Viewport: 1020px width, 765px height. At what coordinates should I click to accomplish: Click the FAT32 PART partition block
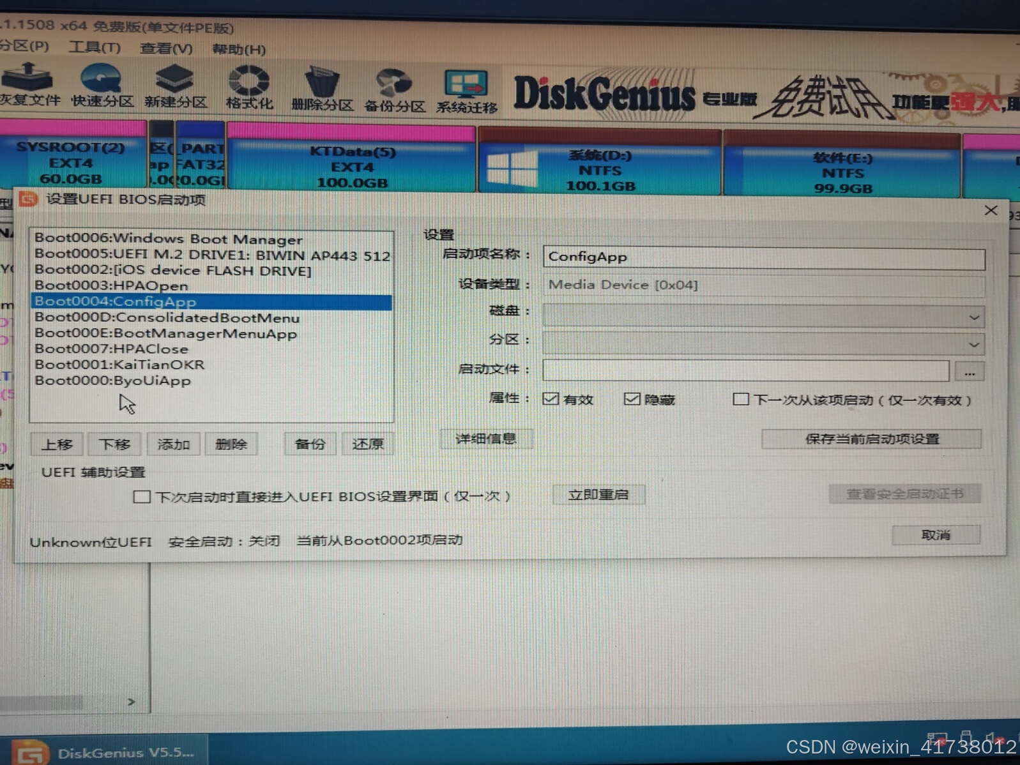pos(201,155)
